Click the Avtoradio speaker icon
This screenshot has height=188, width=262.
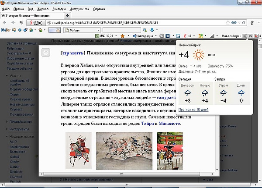(x=134, y=36)
